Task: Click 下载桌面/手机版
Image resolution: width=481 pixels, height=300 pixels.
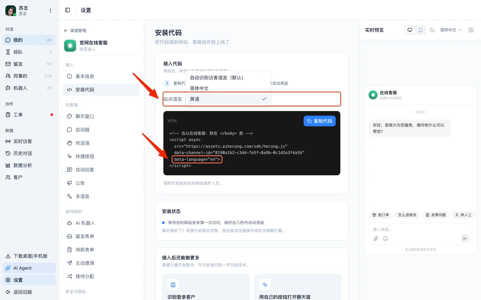Action: coord(29,256)
